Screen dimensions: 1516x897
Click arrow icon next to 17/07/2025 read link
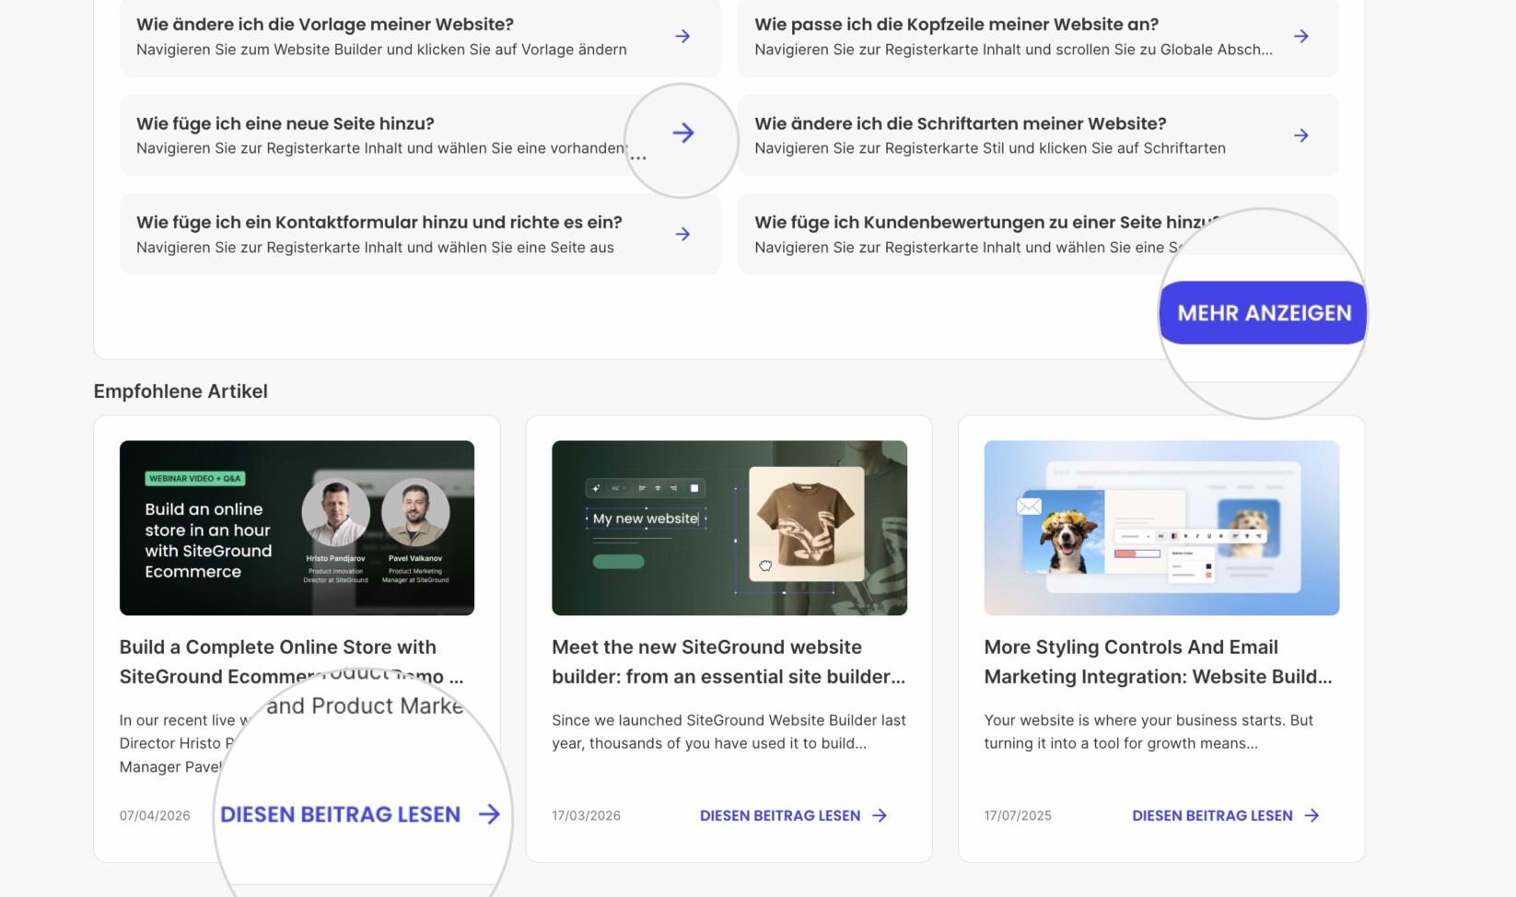click(x=1312, y=815)
